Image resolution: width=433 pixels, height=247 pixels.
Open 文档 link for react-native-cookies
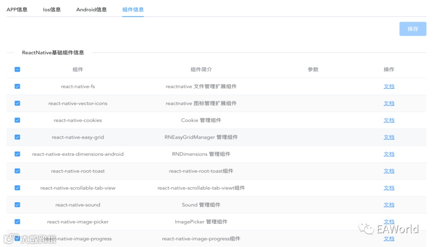pyautogui.click(x=389, y=120)
